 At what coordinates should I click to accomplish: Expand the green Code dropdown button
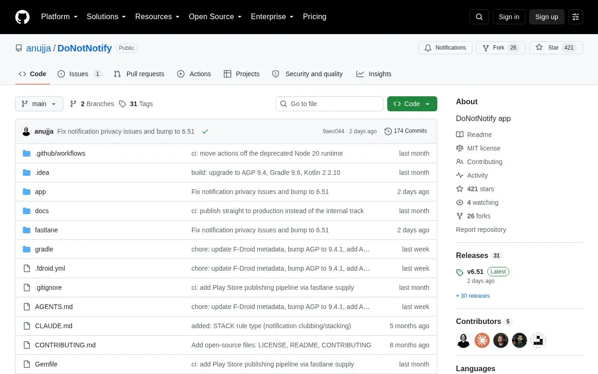click(x=412, y=104)
